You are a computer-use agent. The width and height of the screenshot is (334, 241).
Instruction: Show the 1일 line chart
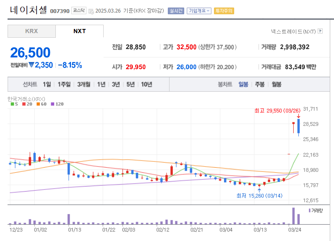point(47,84)
